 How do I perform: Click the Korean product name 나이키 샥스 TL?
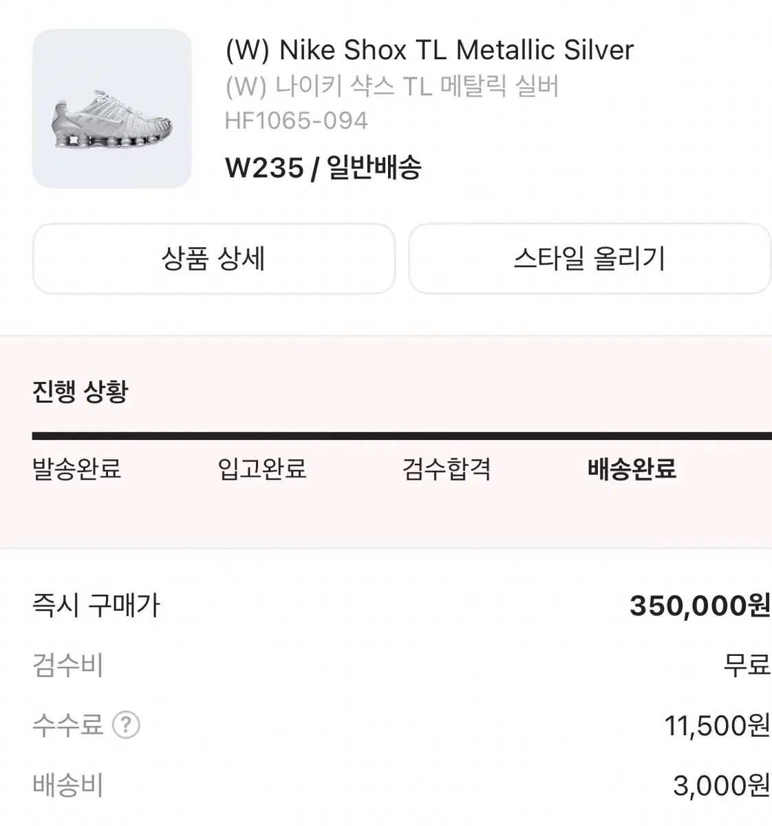click(x=392, y=87)
